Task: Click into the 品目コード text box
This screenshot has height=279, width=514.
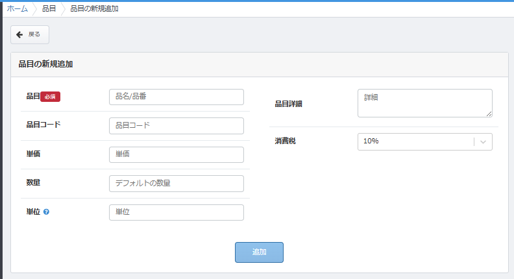Action: point(176,125)
